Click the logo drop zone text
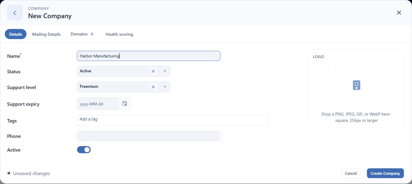This screenshot has height=184, width=412. point(356,117)
